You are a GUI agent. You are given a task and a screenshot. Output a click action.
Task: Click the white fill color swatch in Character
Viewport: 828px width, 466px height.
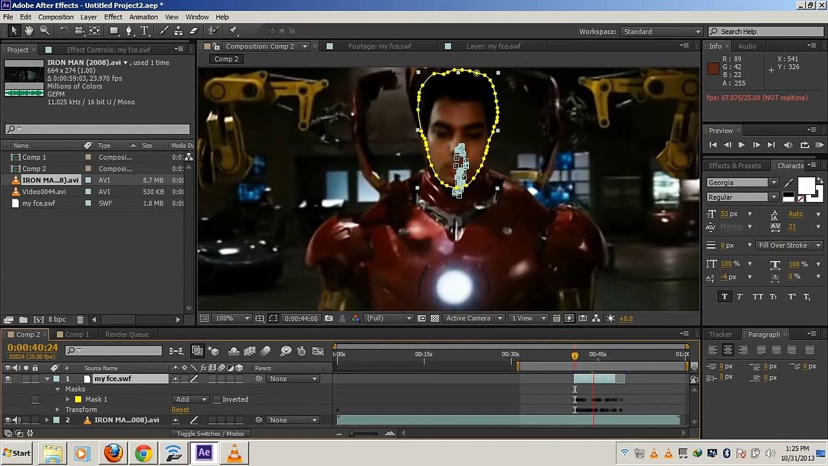click(806, 186)
